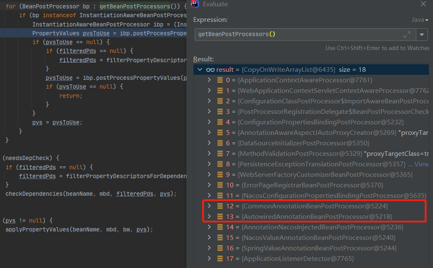Click field icon of item 12

[x=220, y=206]
